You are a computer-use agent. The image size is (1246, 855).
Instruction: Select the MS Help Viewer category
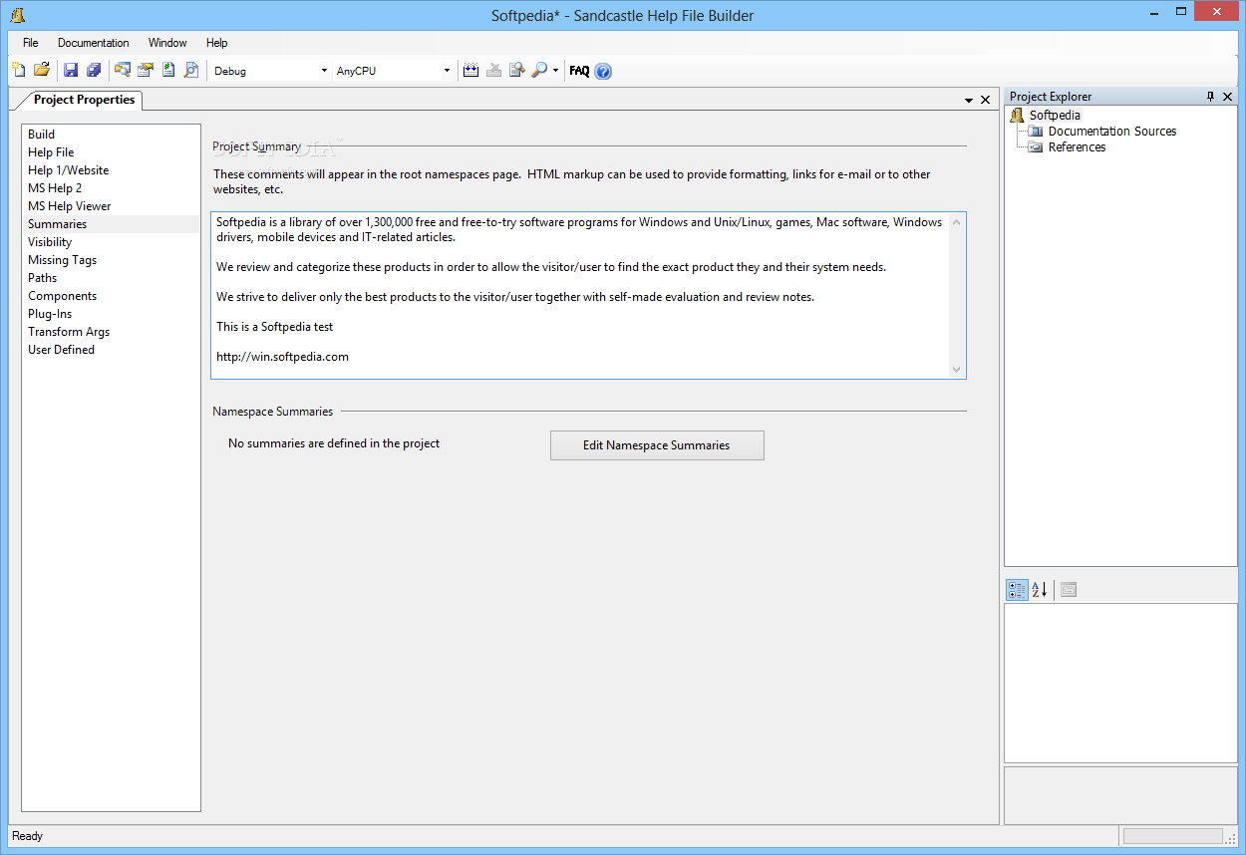pyautogui.click(x=111, y=206)
